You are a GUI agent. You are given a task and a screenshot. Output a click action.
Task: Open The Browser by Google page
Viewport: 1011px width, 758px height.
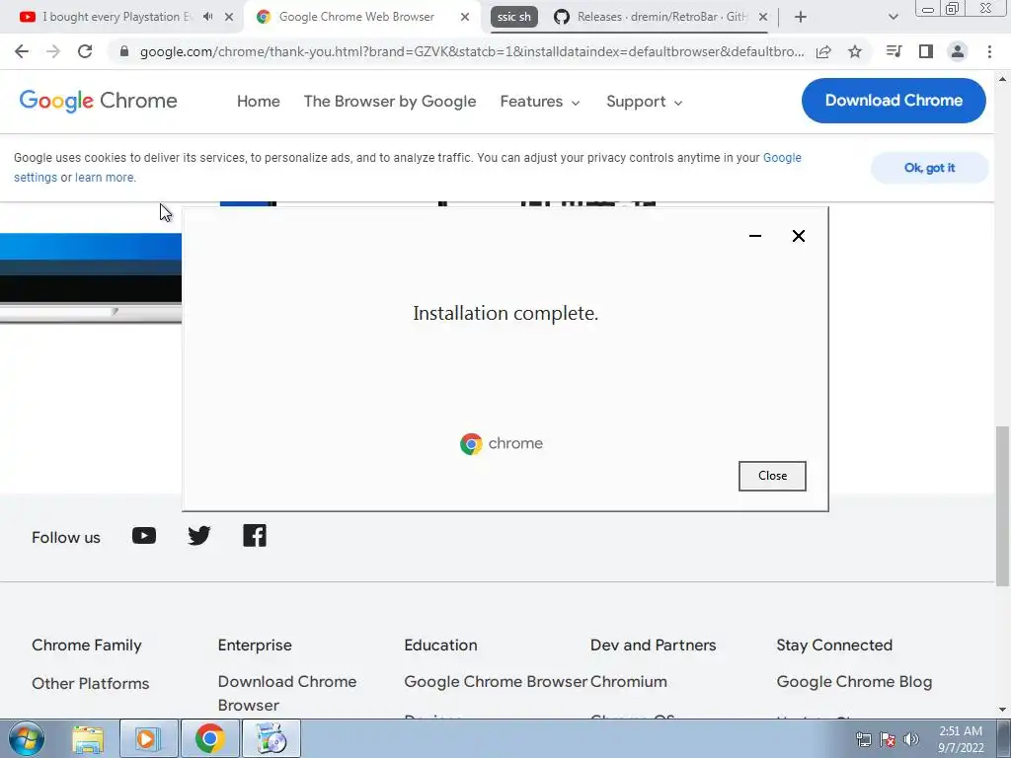click(x=389, y=102)
